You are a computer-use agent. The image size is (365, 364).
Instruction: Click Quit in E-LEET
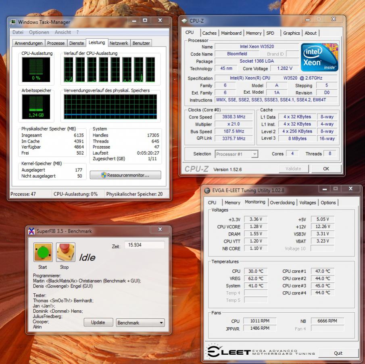(338, 353)
